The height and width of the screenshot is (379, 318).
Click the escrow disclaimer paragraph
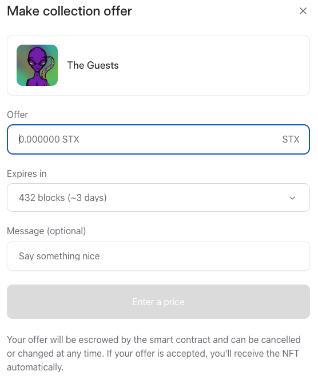154,353
